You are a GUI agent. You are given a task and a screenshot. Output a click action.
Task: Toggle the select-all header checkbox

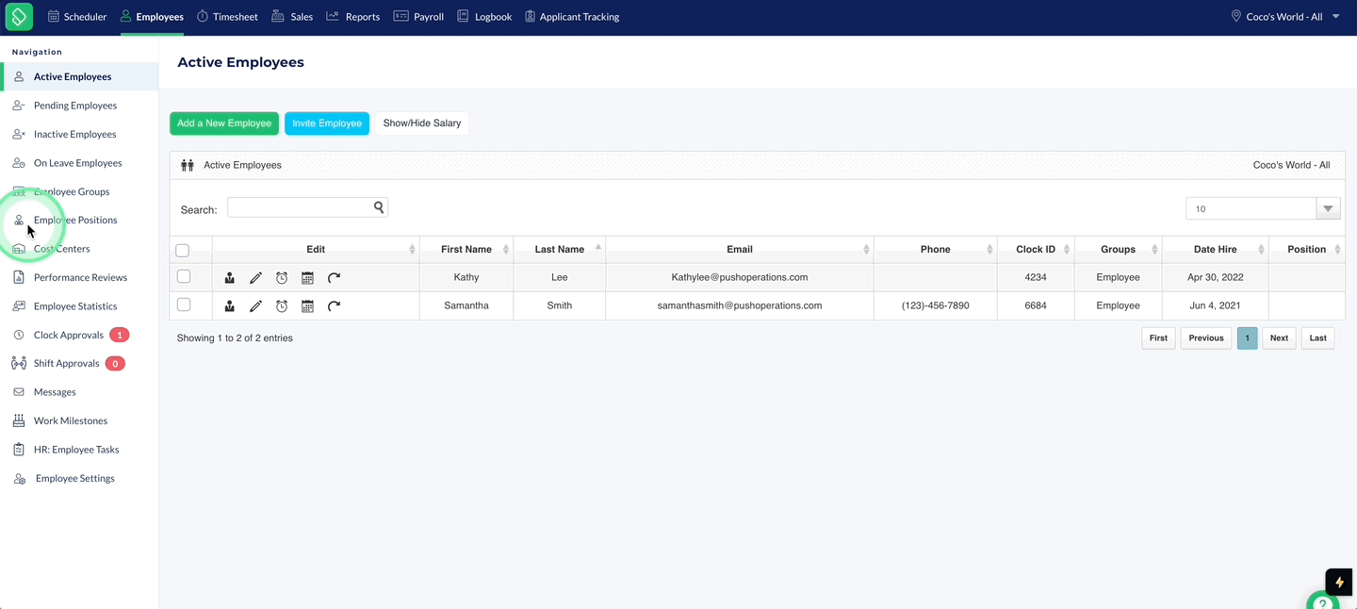tap(183, 250)
